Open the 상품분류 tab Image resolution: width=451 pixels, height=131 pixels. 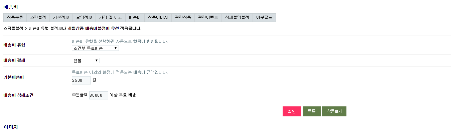(x=15, y=18)
